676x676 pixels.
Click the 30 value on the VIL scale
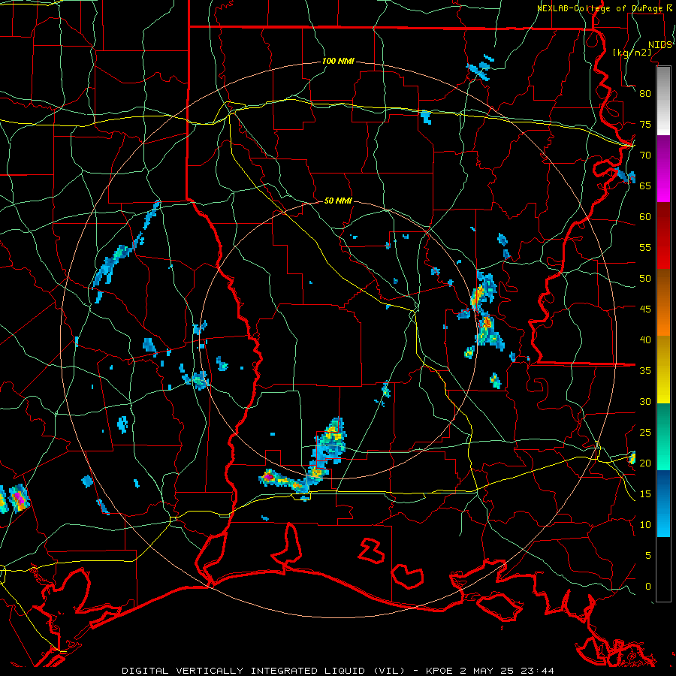tap(645, 402)
